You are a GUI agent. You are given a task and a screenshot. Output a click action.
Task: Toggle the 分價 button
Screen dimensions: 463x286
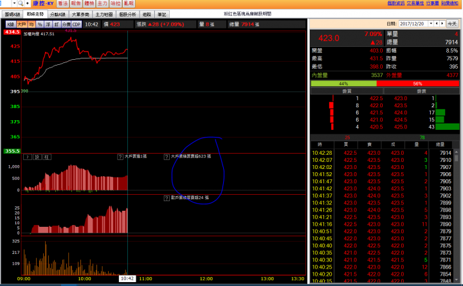pyautogui.click(x=66, y=24)
